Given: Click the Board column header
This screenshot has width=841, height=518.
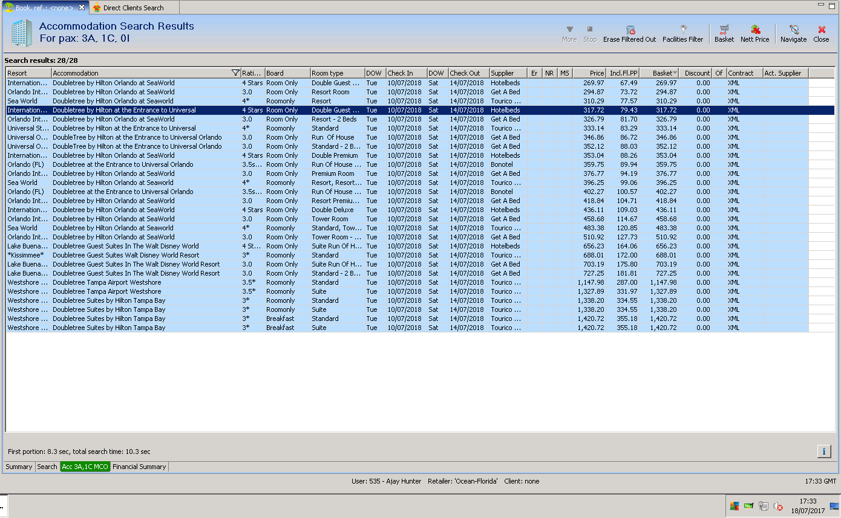Looking at the screenshot, I should tap(287, 73).
